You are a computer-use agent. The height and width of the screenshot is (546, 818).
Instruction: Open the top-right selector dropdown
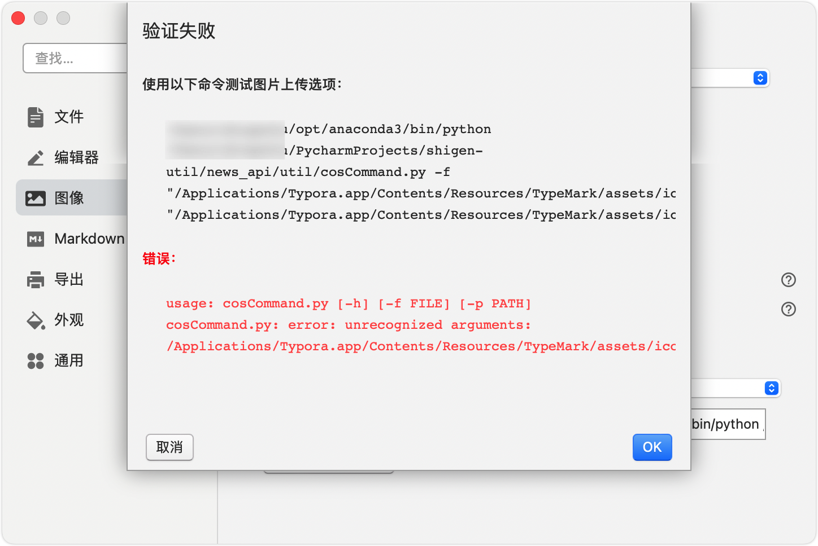(760, 78)
